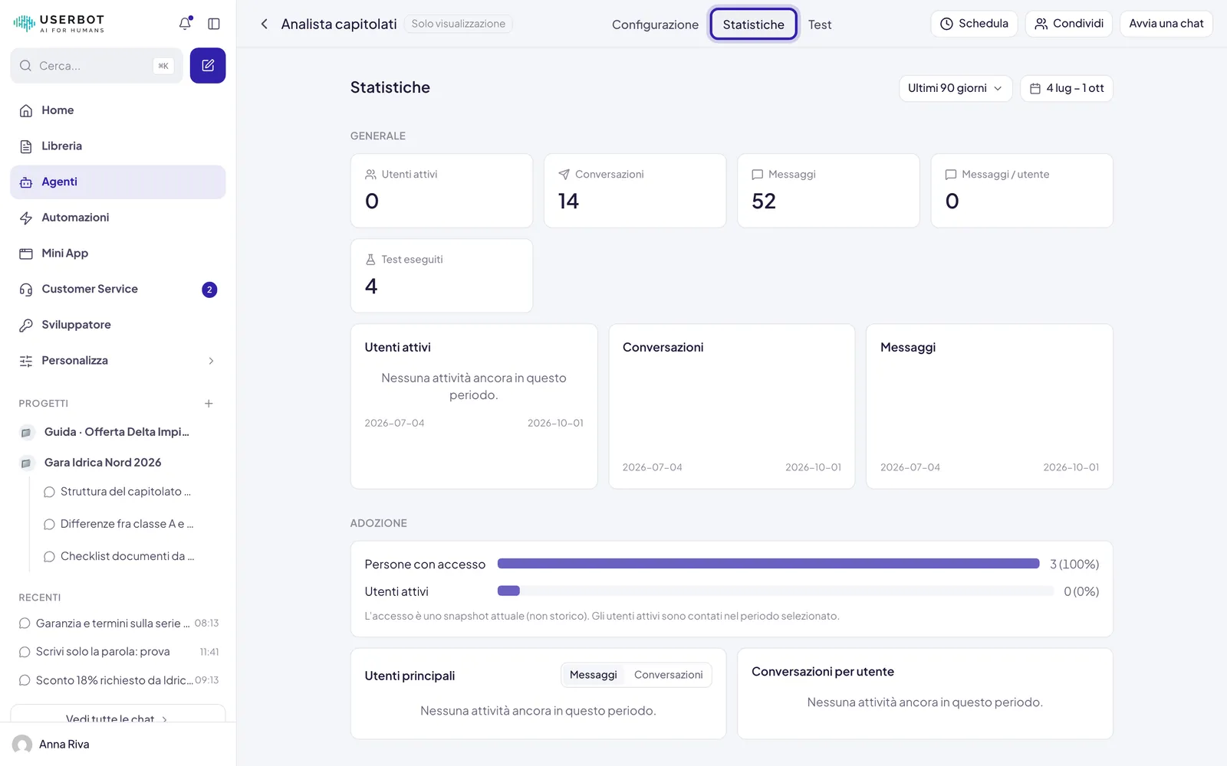
Task: Expand the Personalizza submenu chevron
Action: point(211,361)
